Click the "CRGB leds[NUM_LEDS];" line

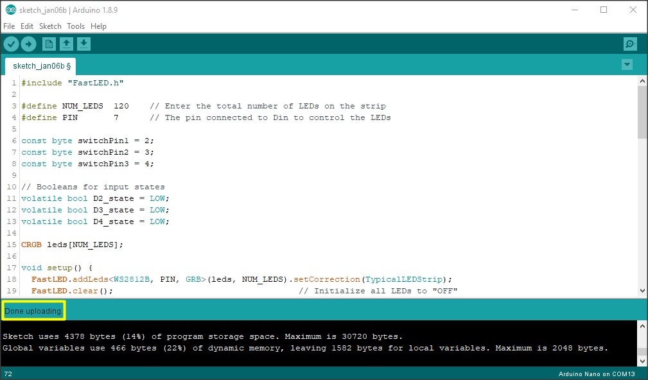click(x=73, y=245)
